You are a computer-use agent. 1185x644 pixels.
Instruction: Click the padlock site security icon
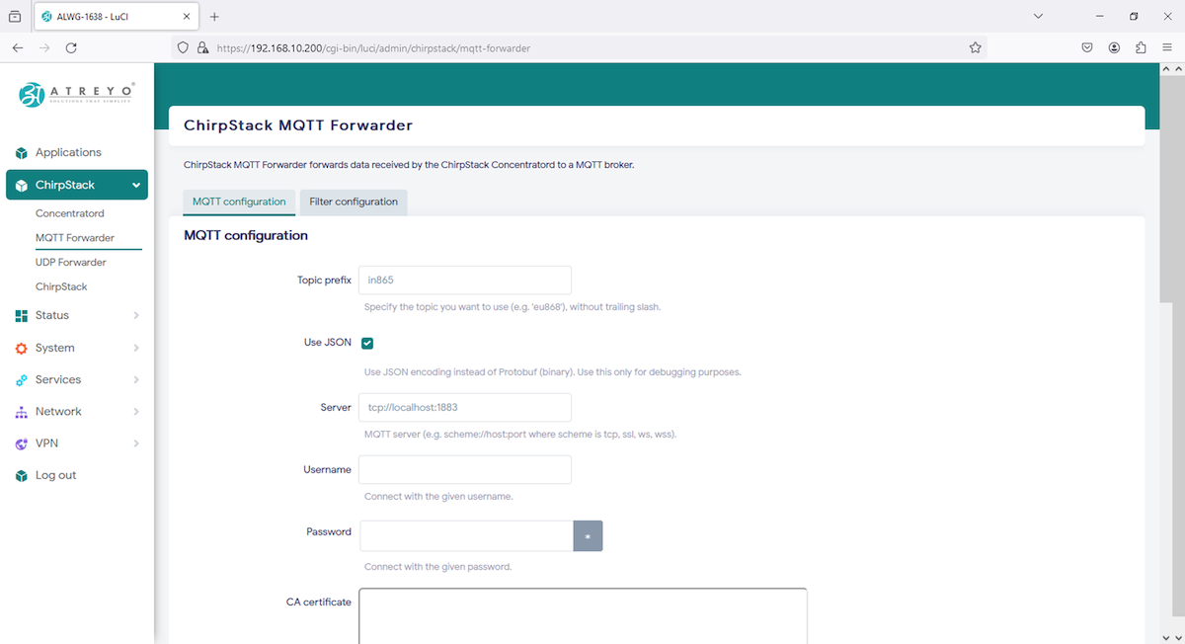(x=202, y=47)
